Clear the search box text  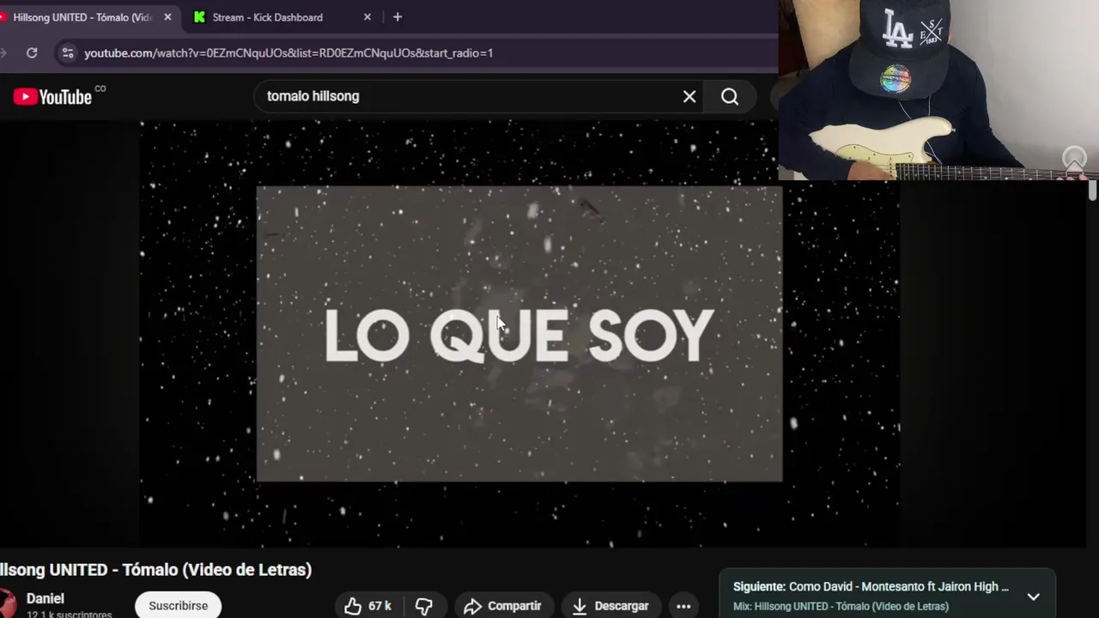(689, 96)
